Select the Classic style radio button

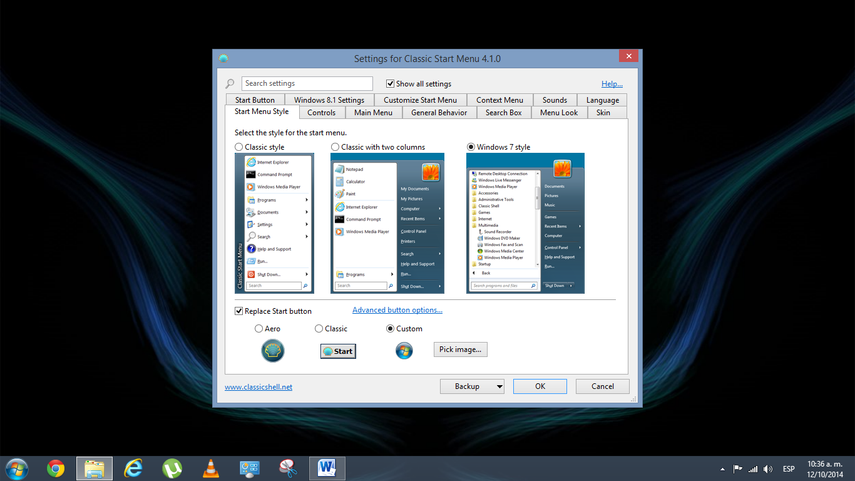click(239, 147)
